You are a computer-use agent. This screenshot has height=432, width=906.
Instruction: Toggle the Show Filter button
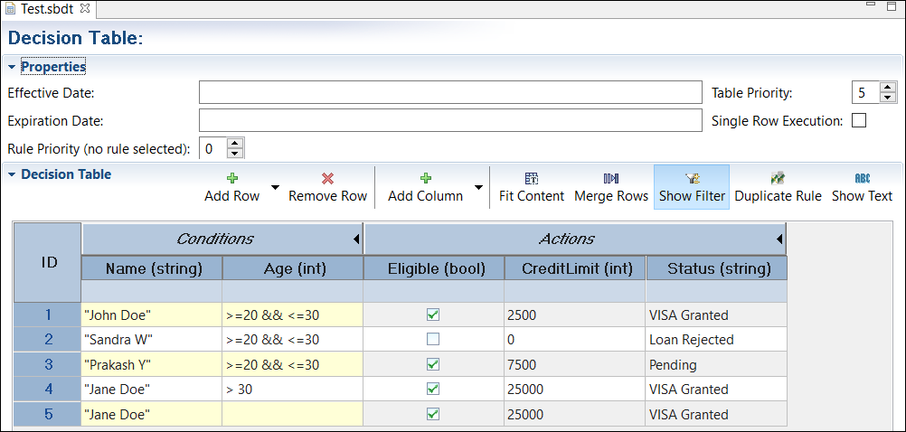tap(692, 187)
